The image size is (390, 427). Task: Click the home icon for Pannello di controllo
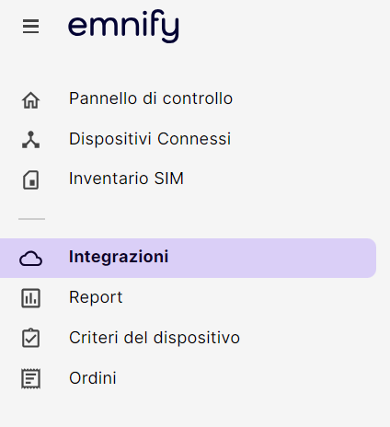coord(30,100)
